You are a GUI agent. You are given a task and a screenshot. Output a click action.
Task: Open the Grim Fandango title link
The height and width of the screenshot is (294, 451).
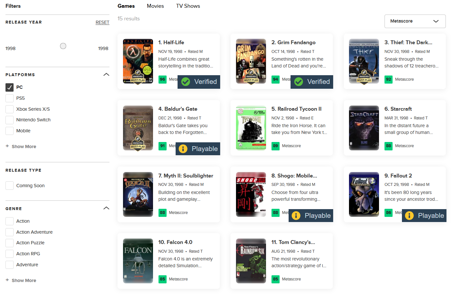[293, 42]
